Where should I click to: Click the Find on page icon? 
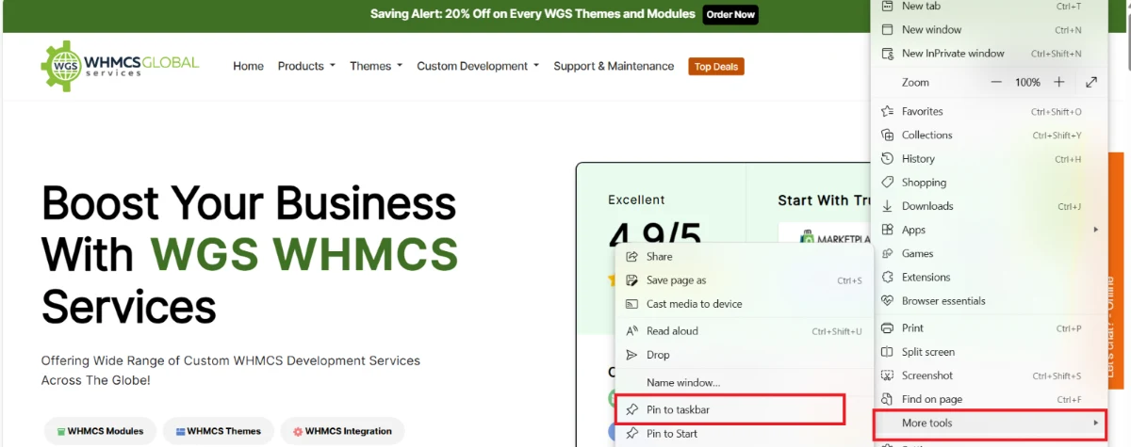886,399
